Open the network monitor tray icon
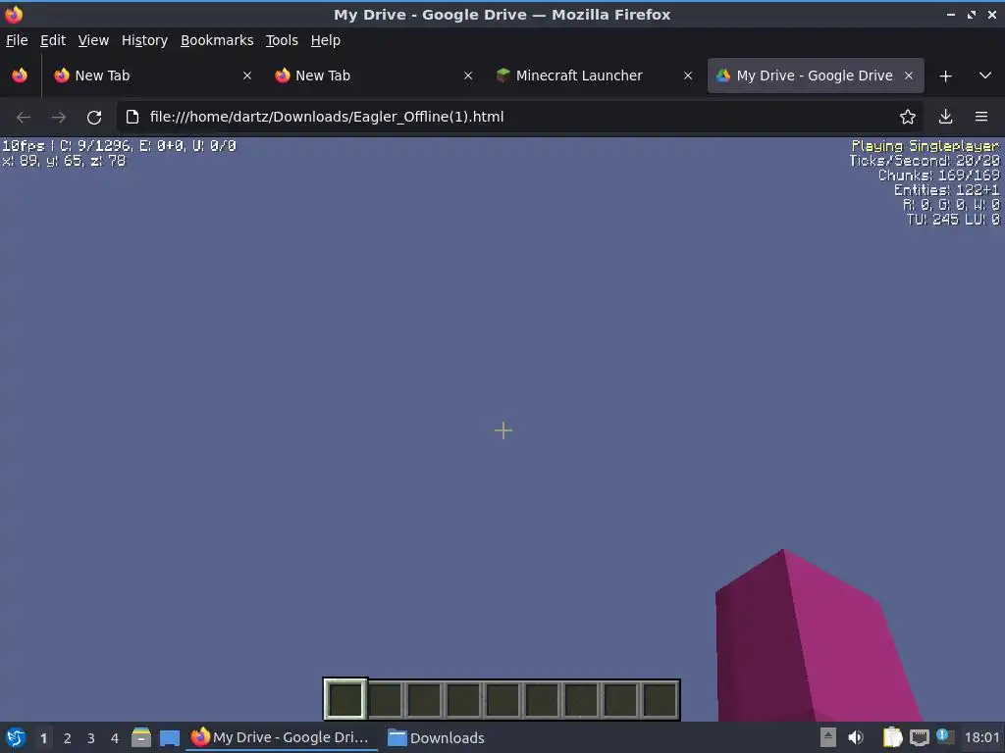This screenshot has height=753, width=1005. 919,737
